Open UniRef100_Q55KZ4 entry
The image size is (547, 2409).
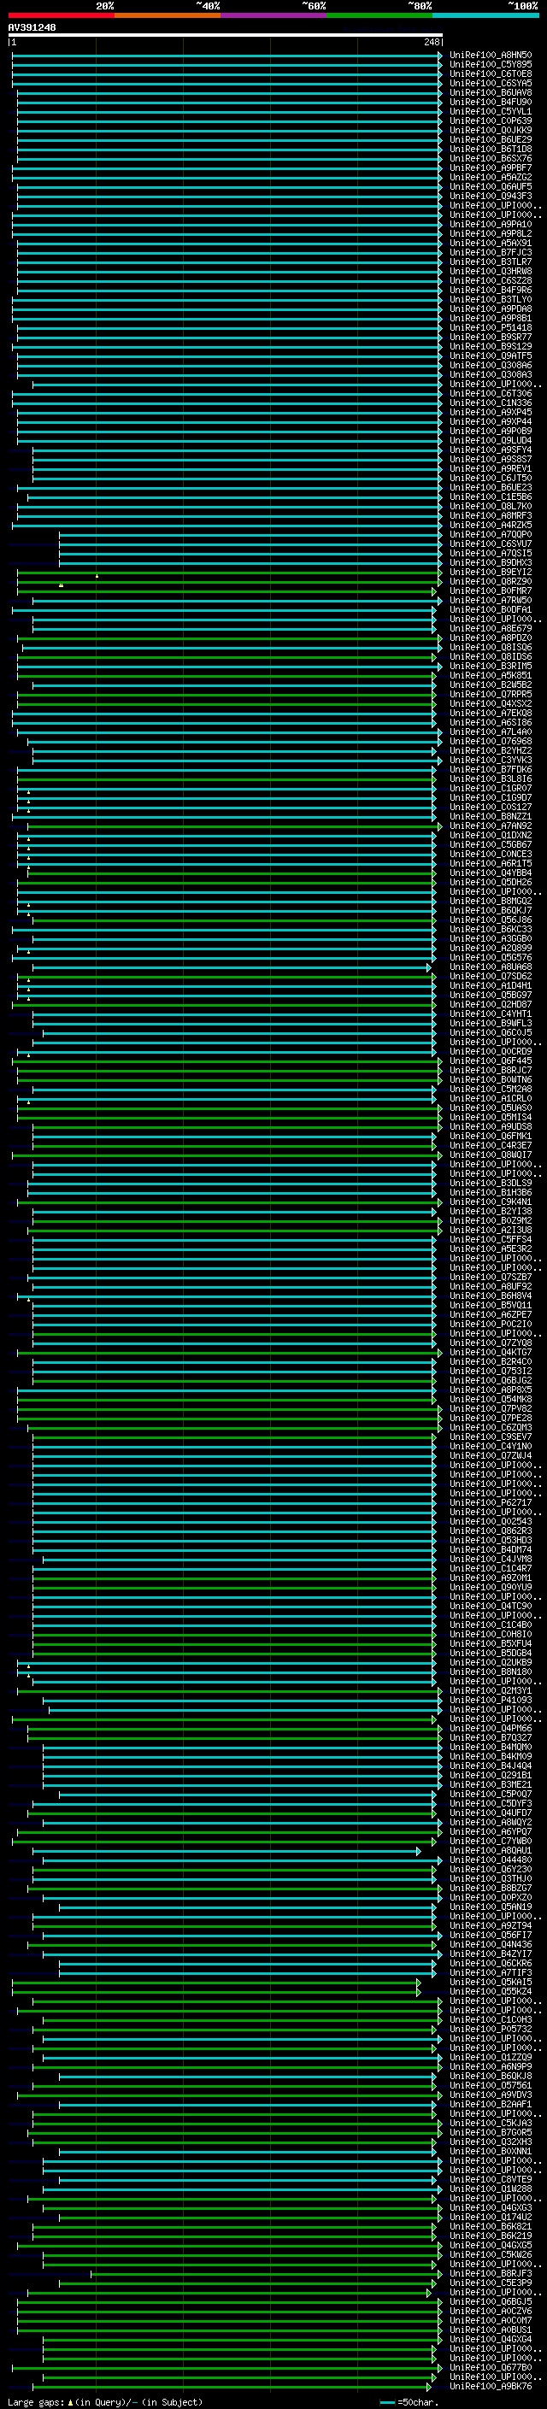click(x=491, y=1991)
